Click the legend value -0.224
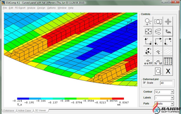 17,101
